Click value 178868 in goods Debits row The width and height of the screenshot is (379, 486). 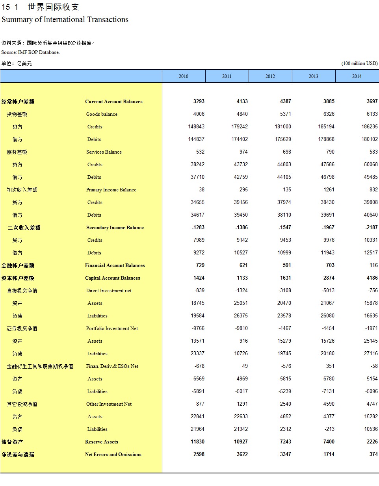pyautogui.click(x=326, y=139)
